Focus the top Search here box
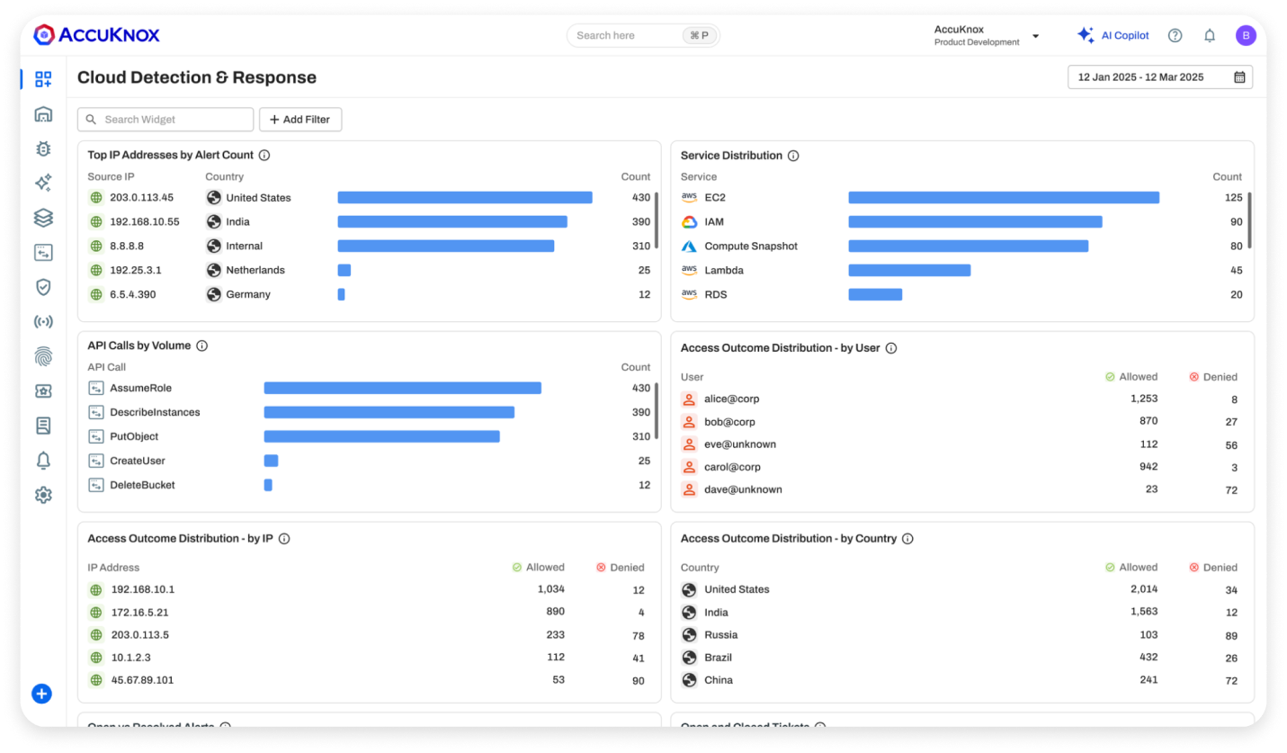This screenshot has width=1287, height=753. pos(627,36)
